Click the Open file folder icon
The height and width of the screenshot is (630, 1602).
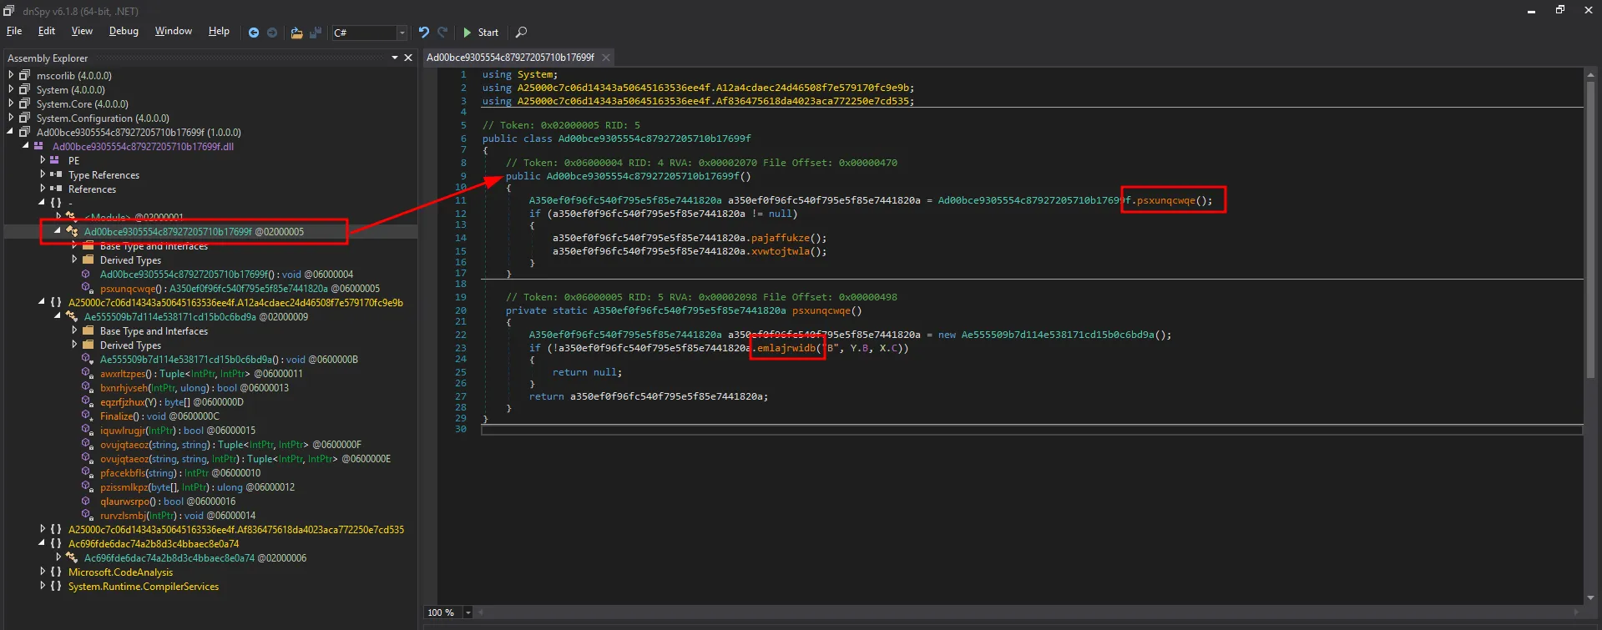pos(296,33)
